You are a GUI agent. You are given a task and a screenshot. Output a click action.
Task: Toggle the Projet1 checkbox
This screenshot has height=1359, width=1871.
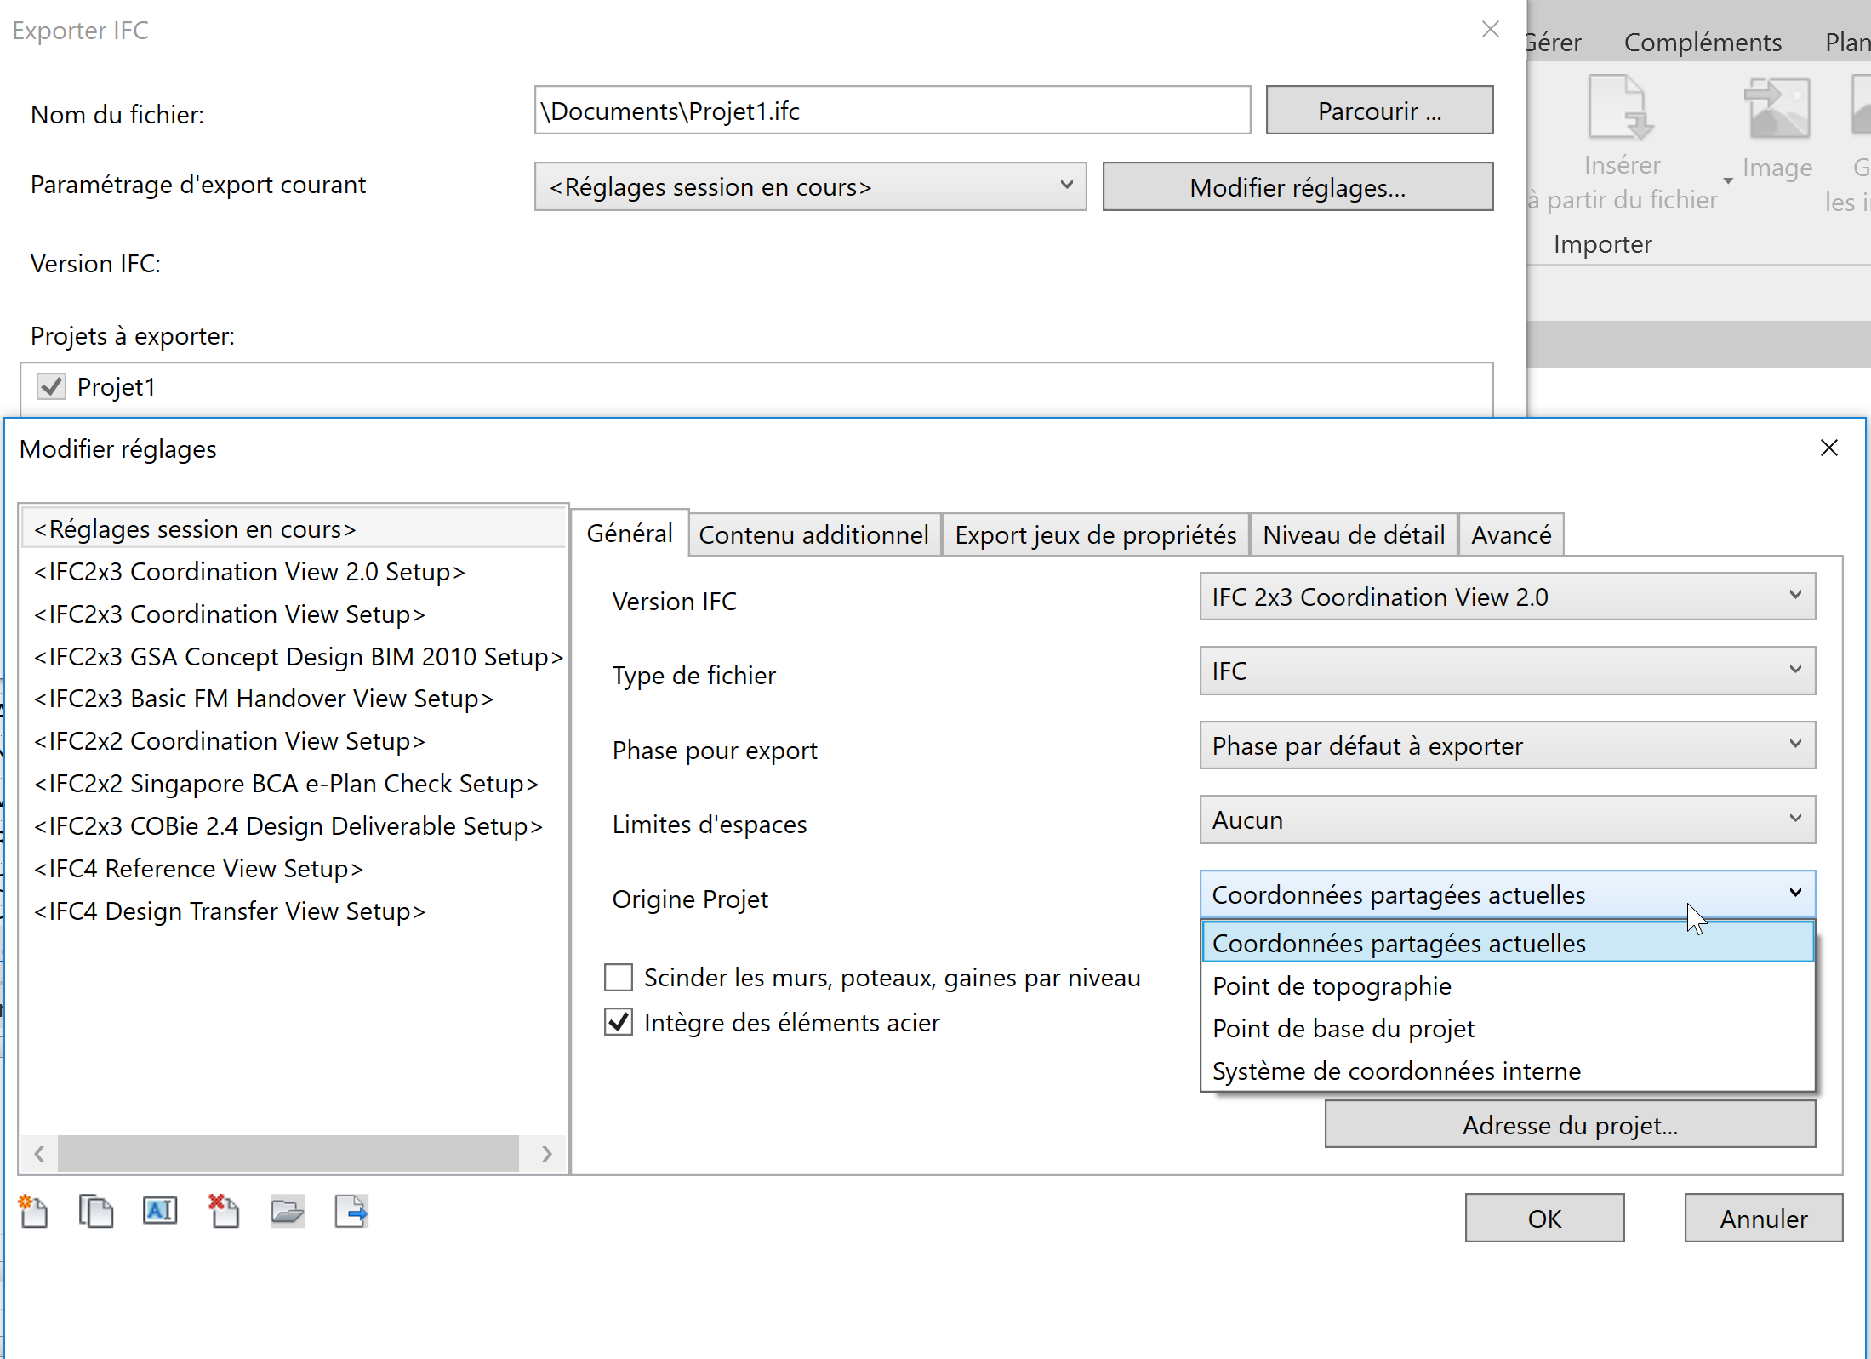(x=52, y=387)
